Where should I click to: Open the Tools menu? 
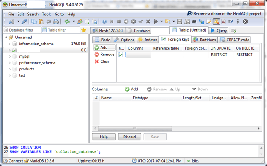tap(47, 14)
